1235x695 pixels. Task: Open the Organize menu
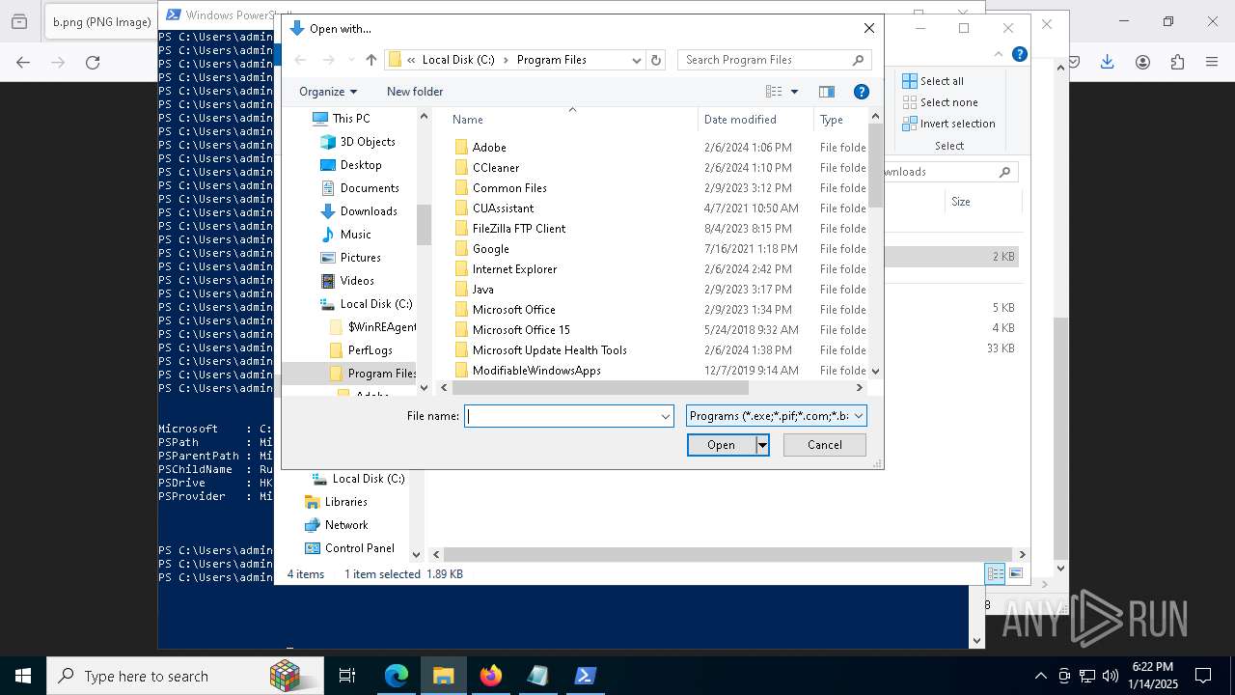click(x=328, y=92)
